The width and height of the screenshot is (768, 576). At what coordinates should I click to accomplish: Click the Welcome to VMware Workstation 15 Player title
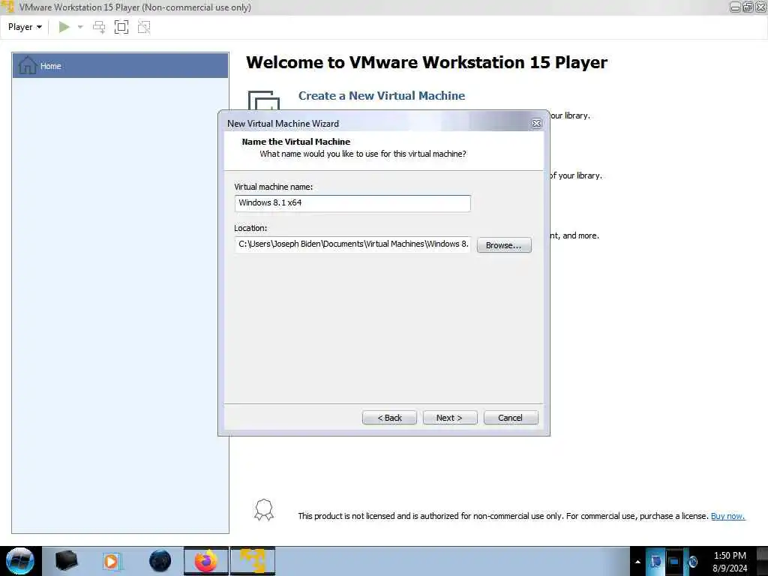click(427, 62)
